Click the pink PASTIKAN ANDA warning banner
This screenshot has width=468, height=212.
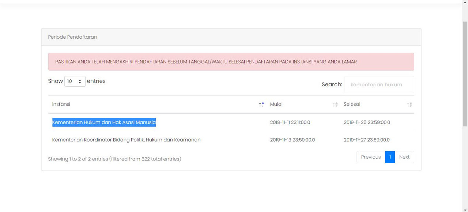pos(231,62)
